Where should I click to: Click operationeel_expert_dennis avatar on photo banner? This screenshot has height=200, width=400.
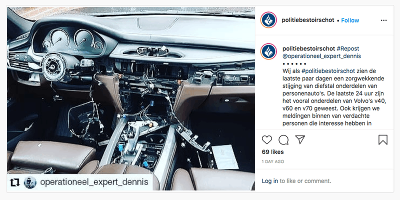click(30, 182)
